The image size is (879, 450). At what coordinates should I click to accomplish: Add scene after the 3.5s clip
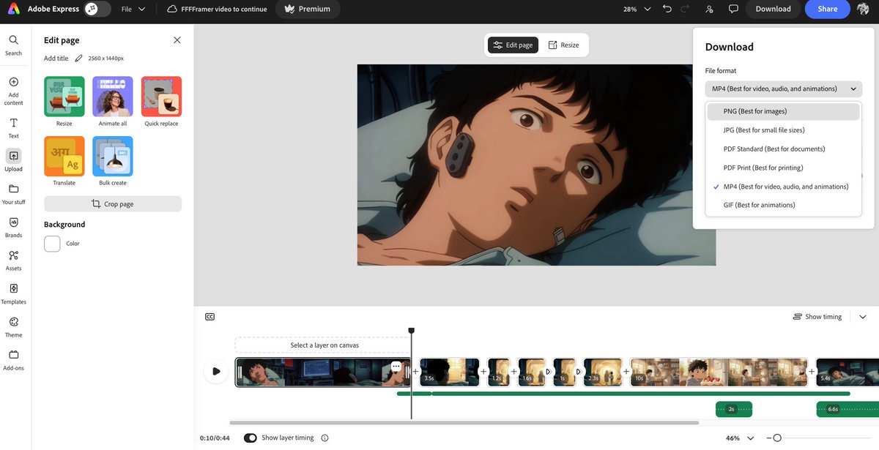click(x=483, y=372)
